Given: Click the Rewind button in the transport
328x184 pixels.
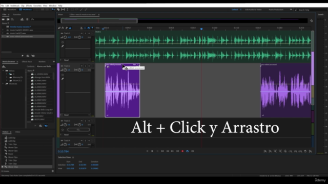Looking at the screenshot, I should (168, 151).
